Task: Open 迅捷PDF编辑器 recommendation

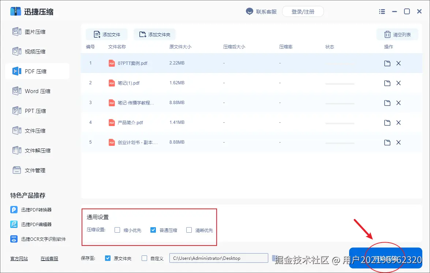Action: click(31, 224)
